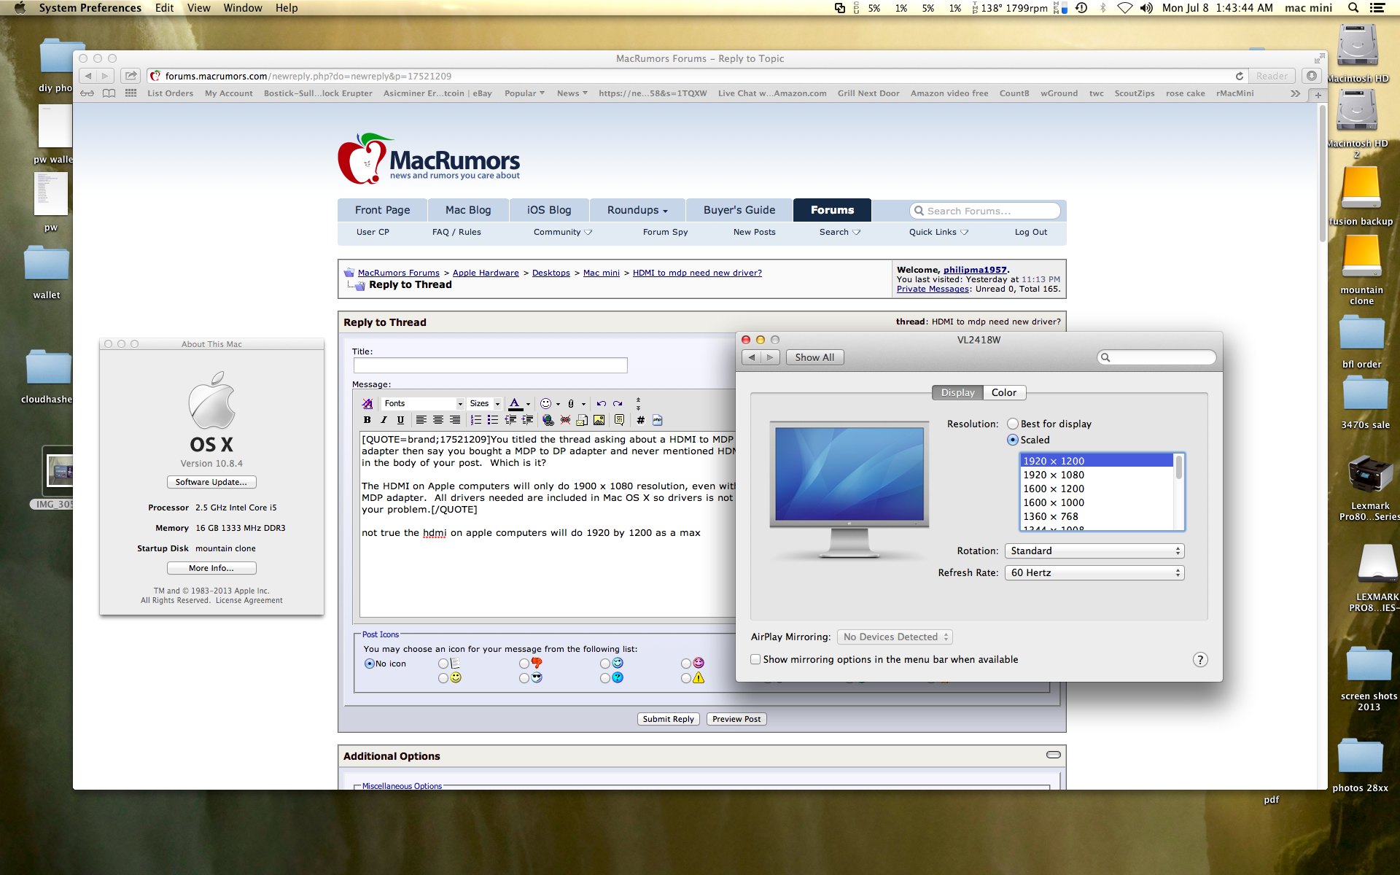Open the Rotation dropdown set to Standard

(1094, 551)
